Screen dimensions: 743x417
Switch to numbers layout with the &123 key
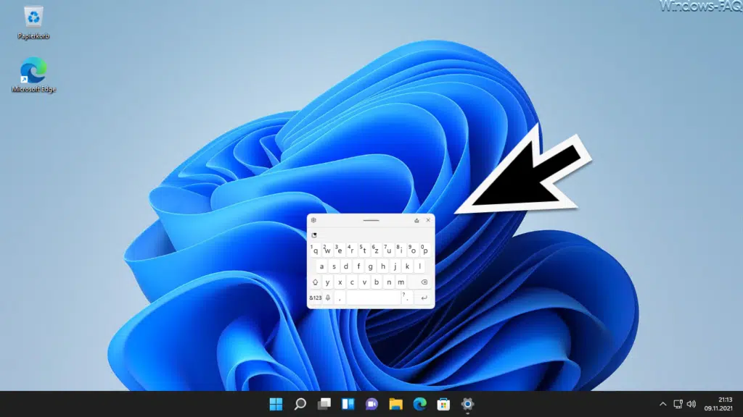click(316, 297)
